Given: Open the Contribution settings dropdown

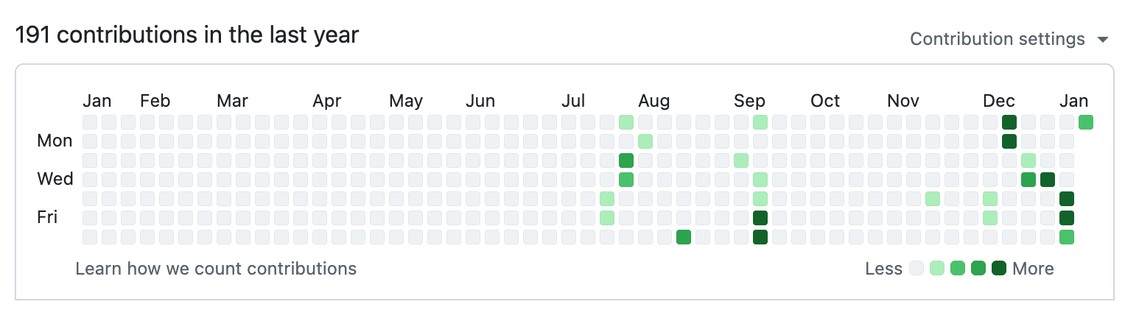Looking at the screenshot, I should (x=1009, y=39).
